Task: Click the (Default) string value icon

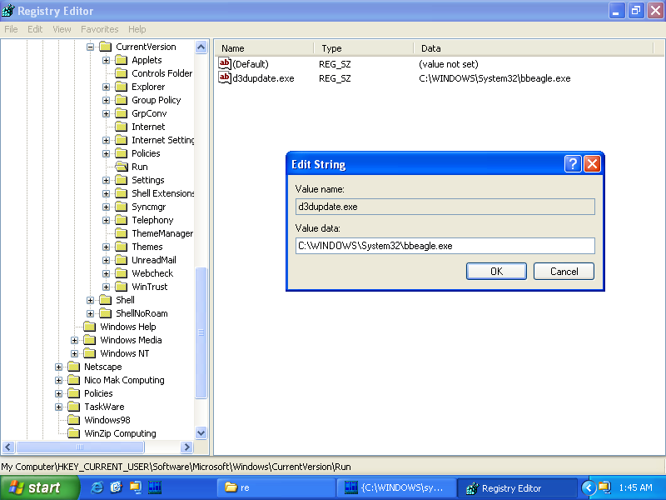Action: [224, 64]
